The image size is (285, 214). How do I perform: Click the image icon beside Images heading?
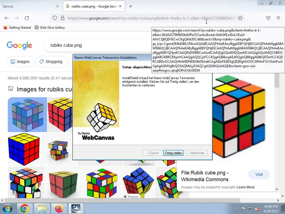[x=11, y=88]
